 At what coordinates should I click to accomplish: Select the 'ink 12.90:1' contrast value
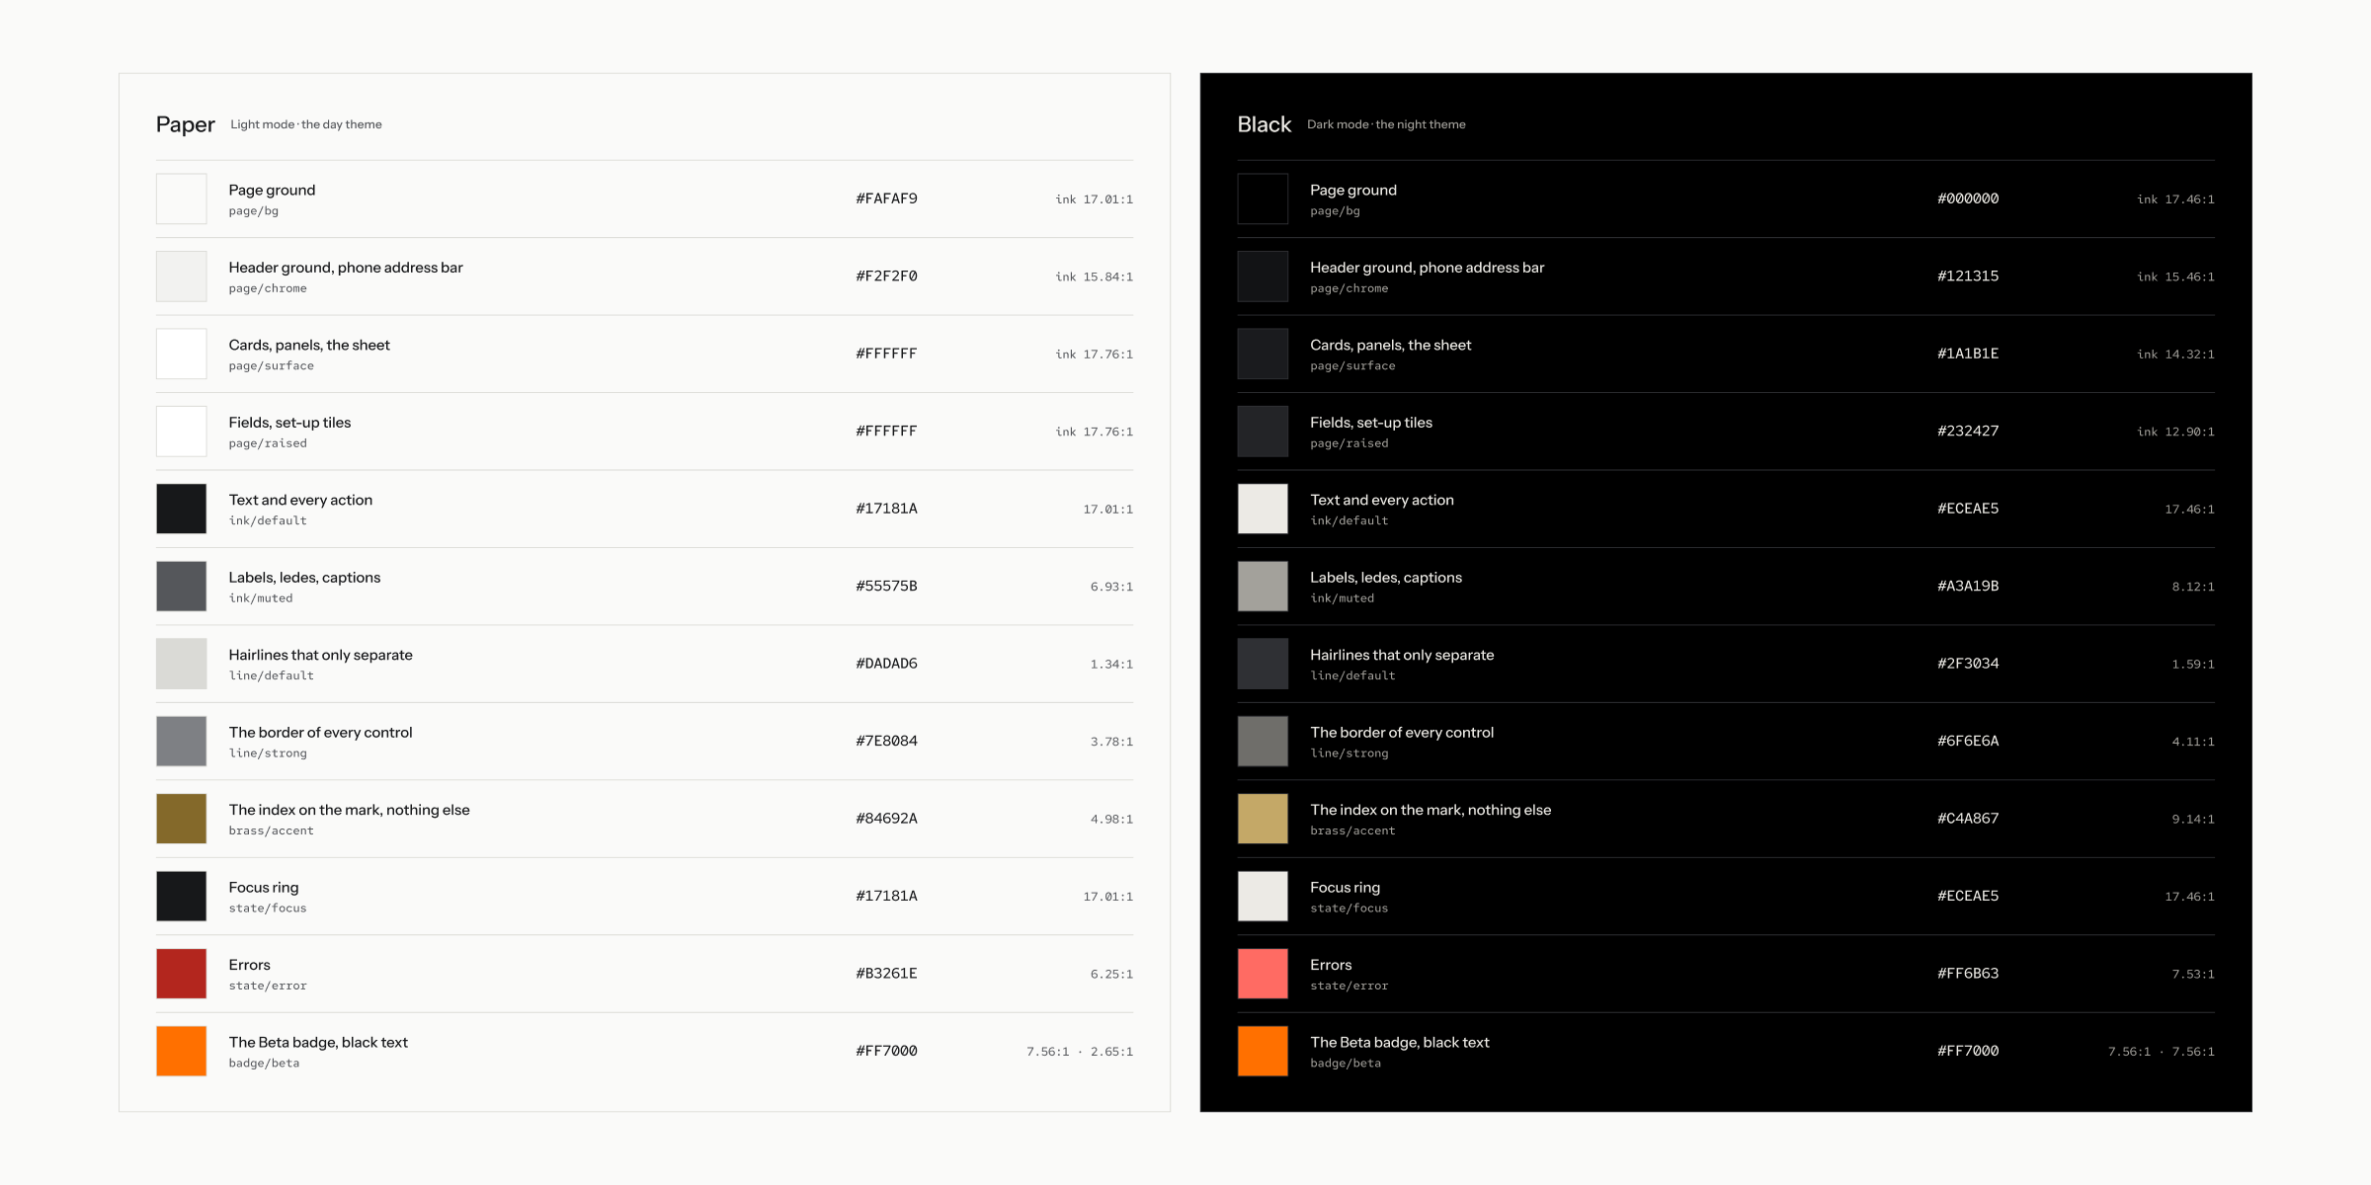[x=2175, y=433]
